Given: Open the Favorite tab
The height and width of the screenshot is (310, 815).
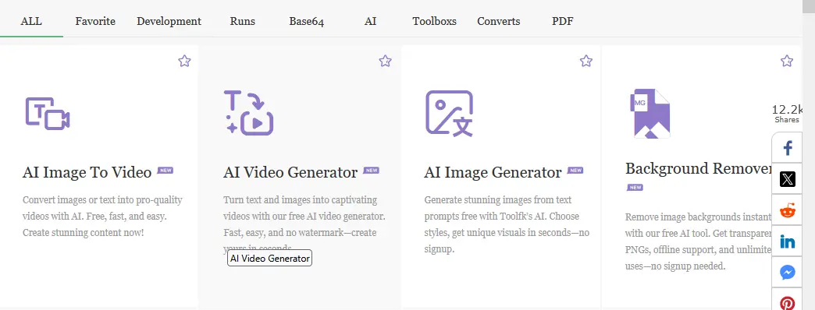Looking at the screenshot, I should pyautogui.click(x=95, y=21).
